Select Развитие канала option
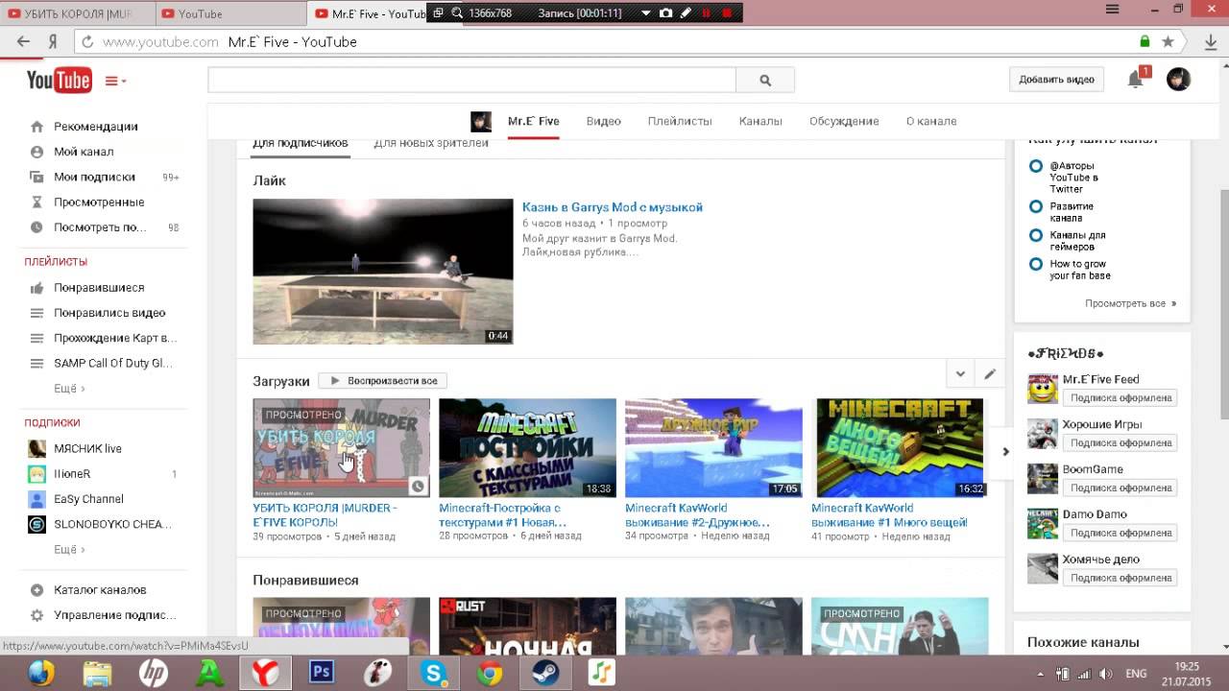 tap(1036, 206)
